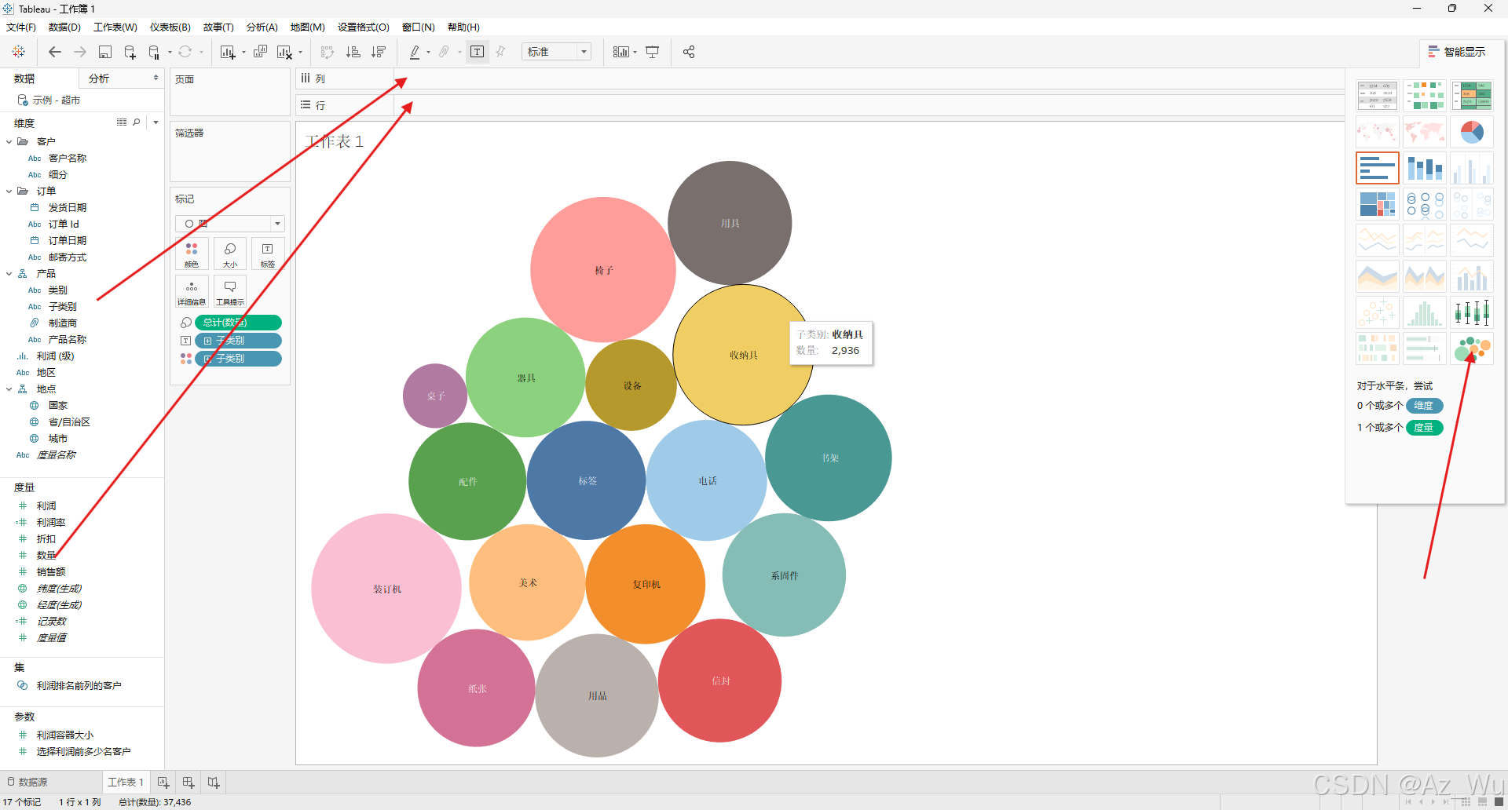The height and width of the screenshot is (810, 1508).
Task: Select the 销售额 measure field
Action: 51,572
